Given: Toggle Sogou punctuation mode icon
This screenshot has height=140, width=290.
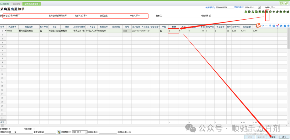Looking at the screenshot, I should click(x=267, y=26).
